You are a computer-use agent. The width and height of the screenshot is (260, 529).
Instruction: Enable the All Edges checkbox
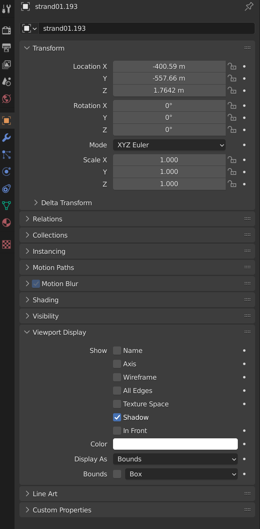point(117,391)
